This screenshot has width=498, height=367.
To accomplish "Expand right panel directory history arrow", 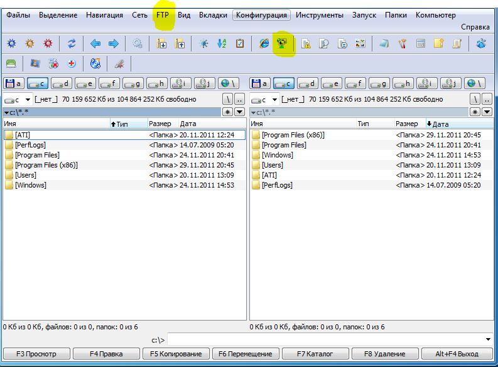I will click(x=253, y=112).
